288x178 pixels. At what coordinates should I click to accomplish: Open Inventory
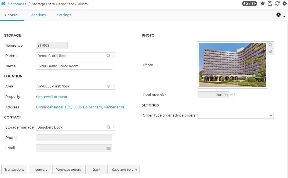[40, 170]
